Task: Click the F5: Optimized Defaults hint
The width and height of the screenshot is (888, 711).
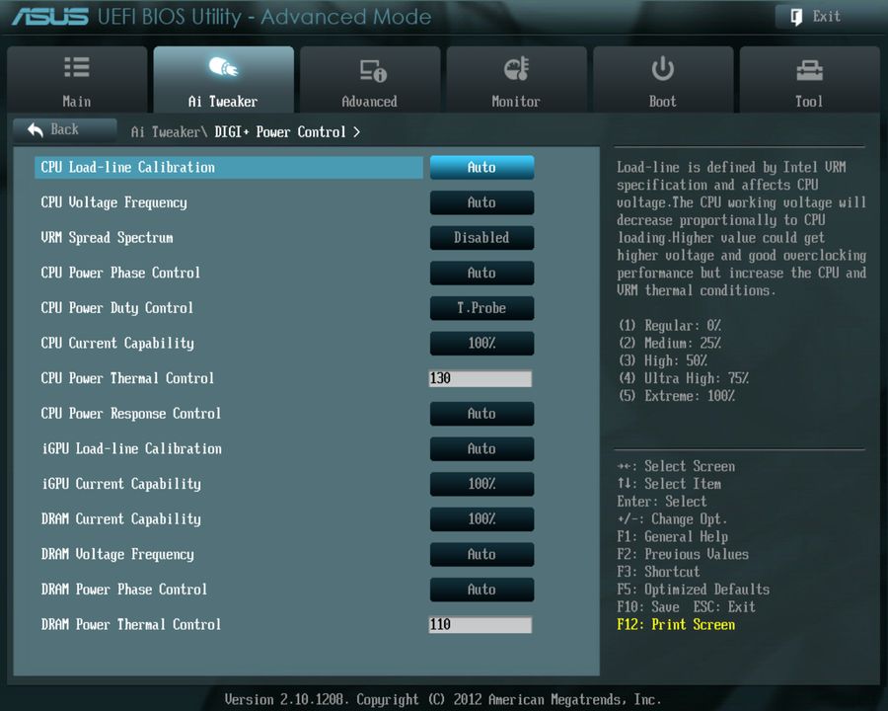Action: tap(694, 590)
